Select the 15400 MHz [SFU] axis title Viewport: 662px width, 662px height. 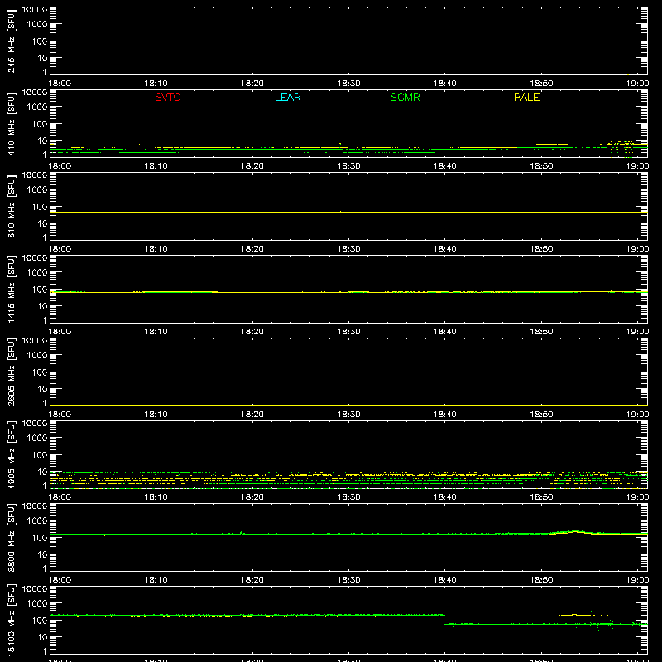[11, 620]
